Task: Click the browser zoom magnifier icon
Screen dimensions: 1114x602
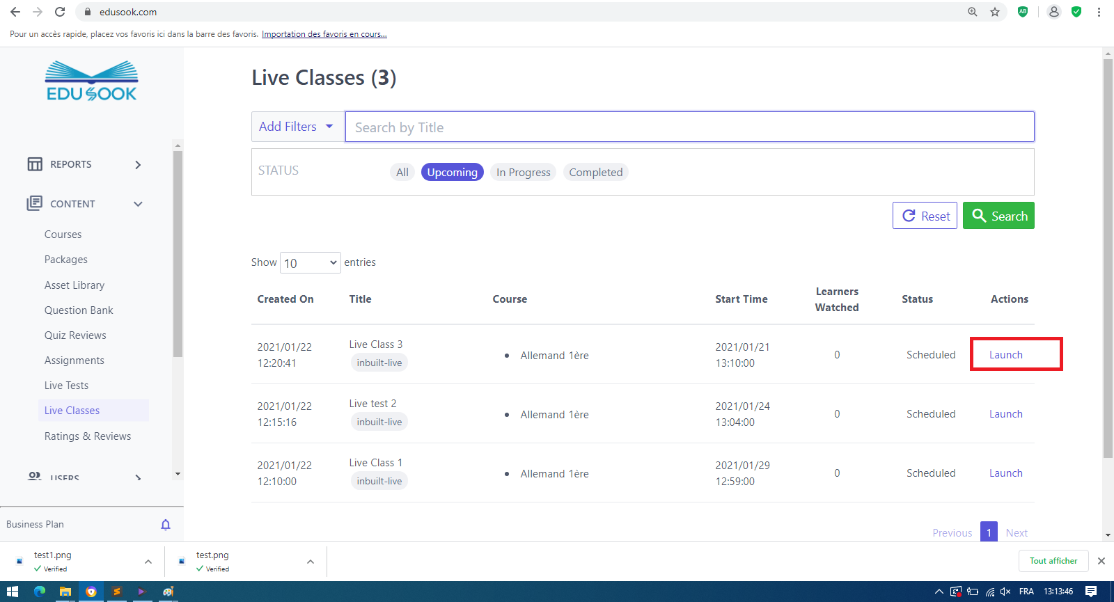Action: 973,12
